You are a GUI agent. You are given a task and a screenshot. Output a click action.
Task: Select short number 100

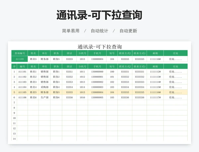tap(112, 72)
